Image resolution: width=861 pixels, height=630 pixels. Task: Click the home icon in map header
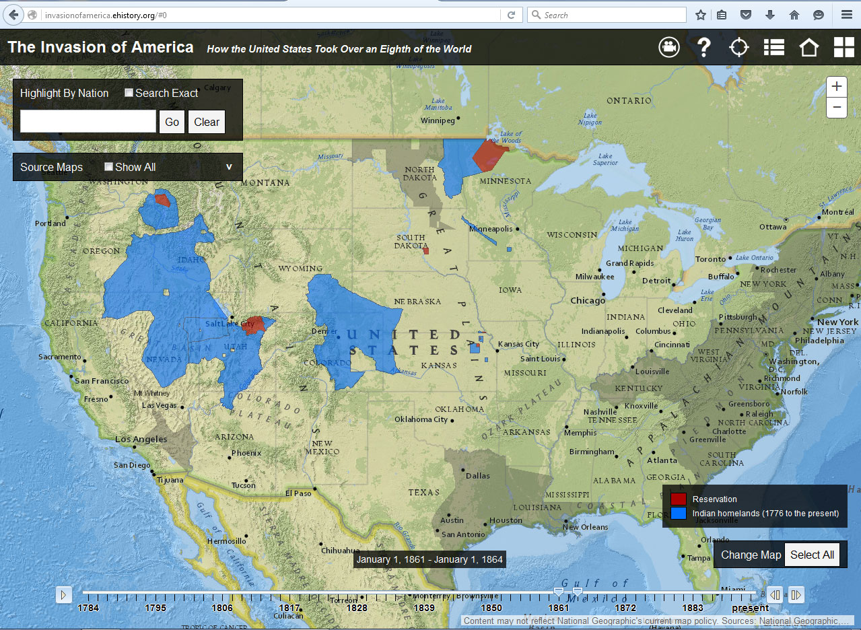[x=808, y=47]
